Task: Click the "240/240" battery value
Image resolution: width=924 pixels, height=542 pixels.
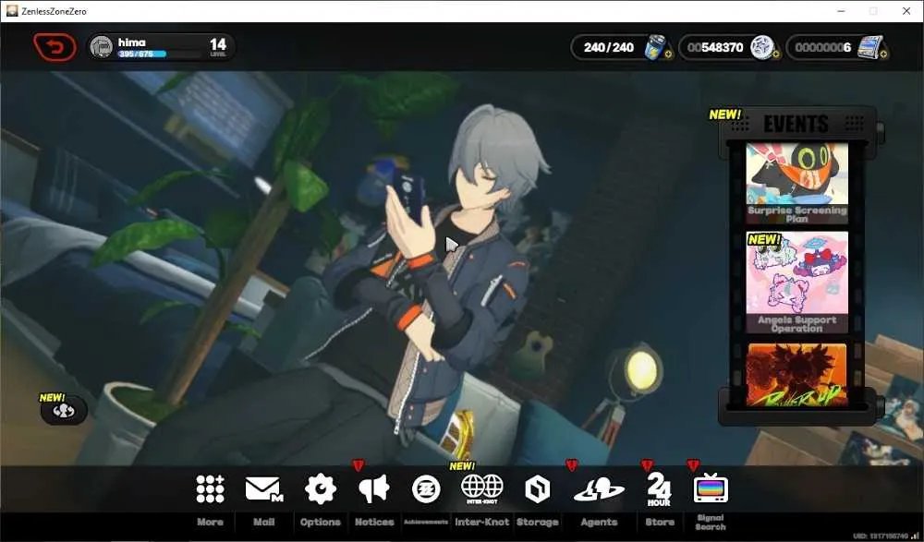Action: click(x=609, y=47)
